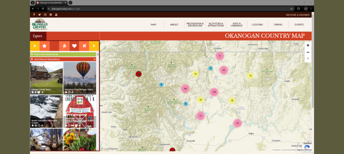The width and height of the screenshot is (344, 154).
Task: Toggle the heart favorites category filter
Action: (x=74, y=46)
